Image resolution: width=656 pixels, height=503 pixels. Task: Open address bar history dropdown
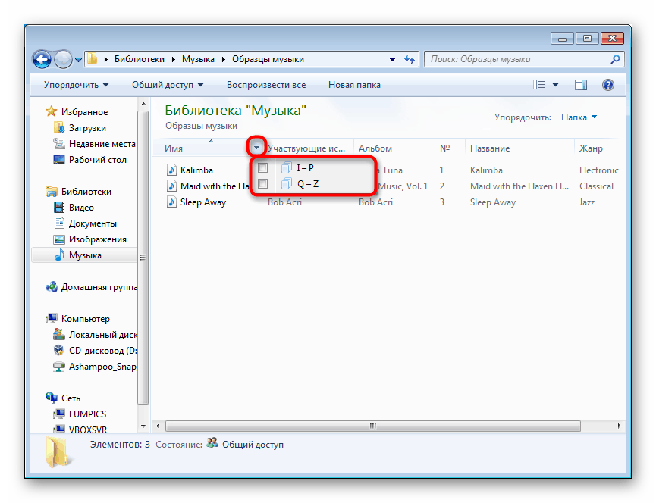(x=392, y=59)
